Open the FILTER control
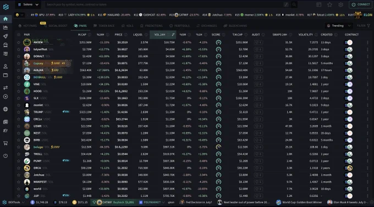Viewport: 374px width, 207px height. tap(364, 26)
